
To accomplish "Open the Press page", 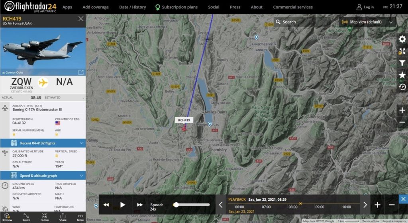I will [x=235, y=7].
